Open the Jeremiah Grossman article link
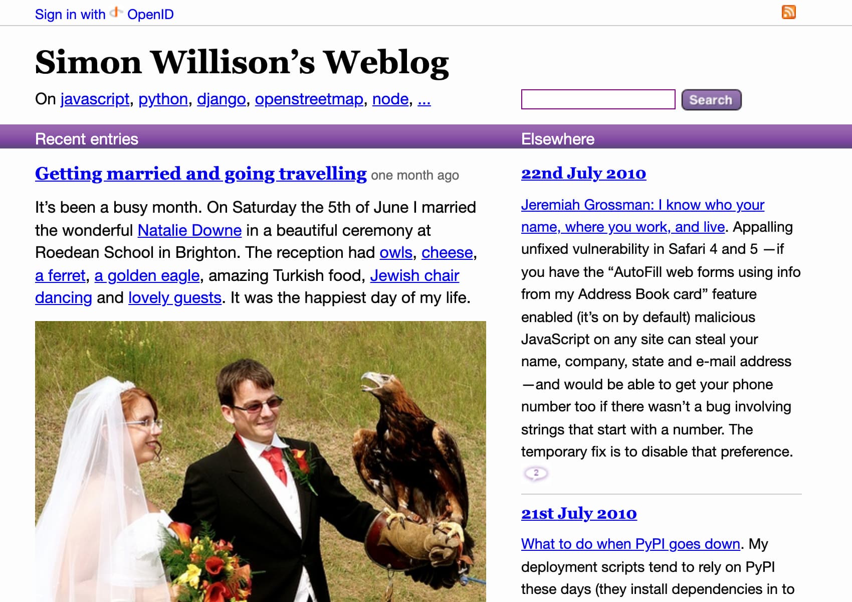 click(643, 216)
